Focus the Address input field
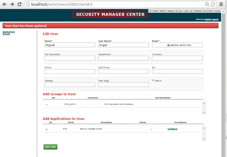This screenshot has height=157, width=227. (70, 85)
